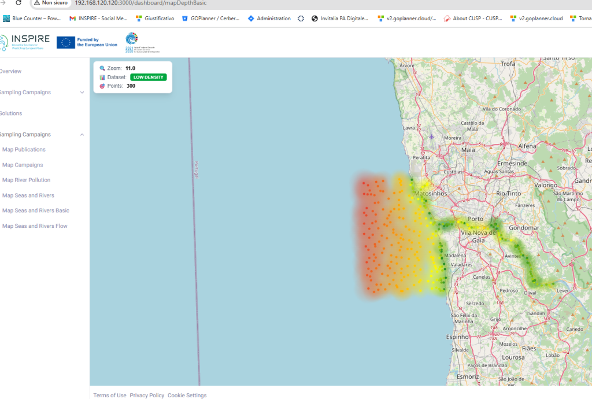592x399 pixels.
Task: Expand the first Sampling Campaigns chevron
Action: pos(82,93)
